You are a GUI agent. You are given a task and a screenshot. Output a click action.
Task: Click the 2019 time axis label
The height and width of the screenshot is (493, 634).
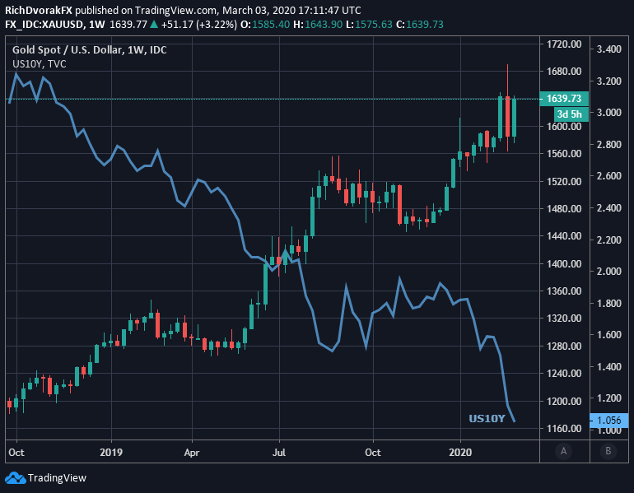(x=111, y=452)
